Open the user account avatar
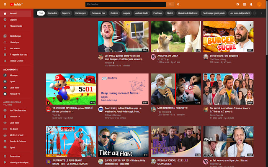The height and width of the screenshot is (167, 268). 260,4
